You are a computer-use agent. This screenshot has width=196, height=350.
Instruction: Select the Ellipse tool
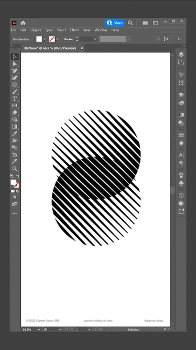coord(14,85)
